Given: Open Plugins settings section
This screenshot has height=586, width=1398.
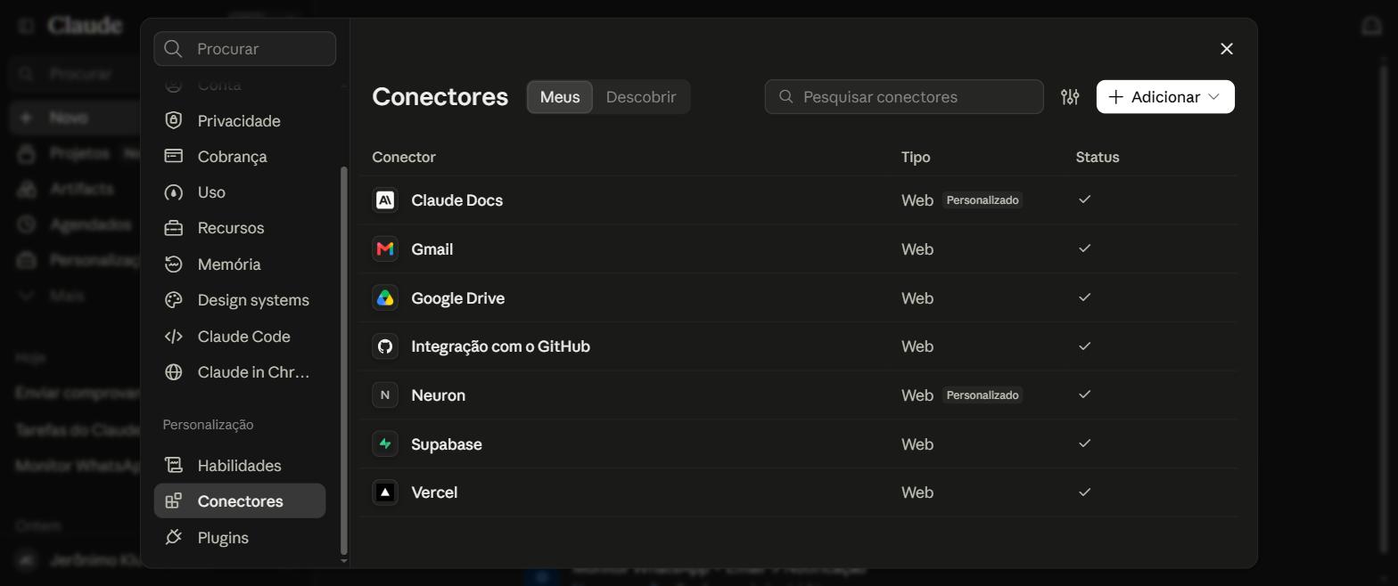Looking at the screenshot, I should [240, 538].
